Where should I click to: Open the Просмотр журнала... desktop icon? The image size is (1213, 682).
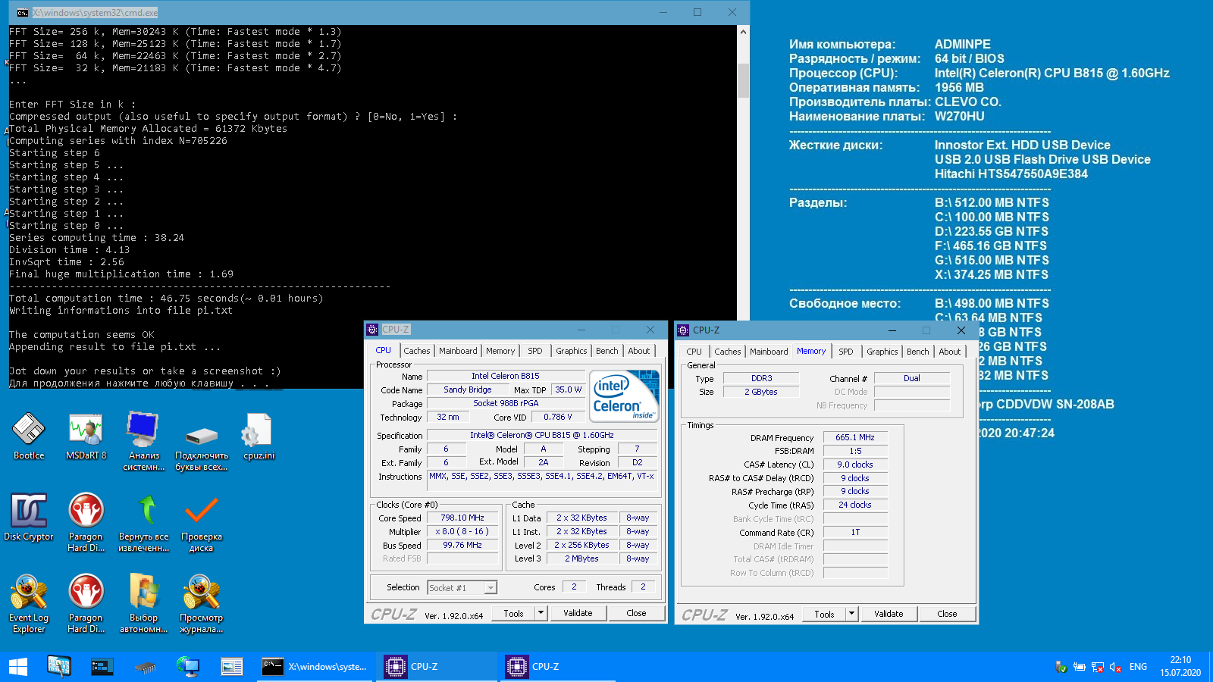[202, 603]
